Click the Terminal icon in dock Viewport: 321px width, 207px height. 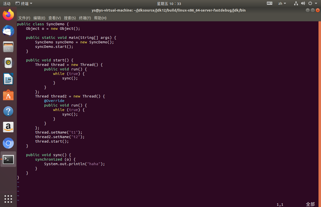point(8,159)
